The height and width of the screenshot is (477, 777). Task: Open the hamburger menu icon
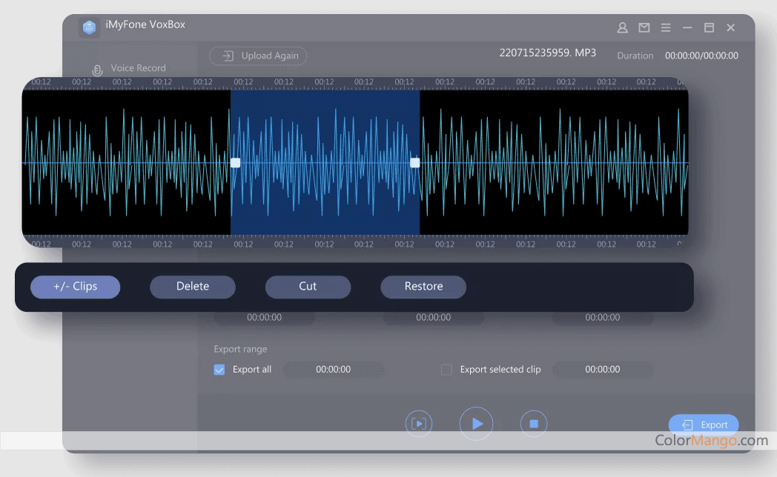666,27
